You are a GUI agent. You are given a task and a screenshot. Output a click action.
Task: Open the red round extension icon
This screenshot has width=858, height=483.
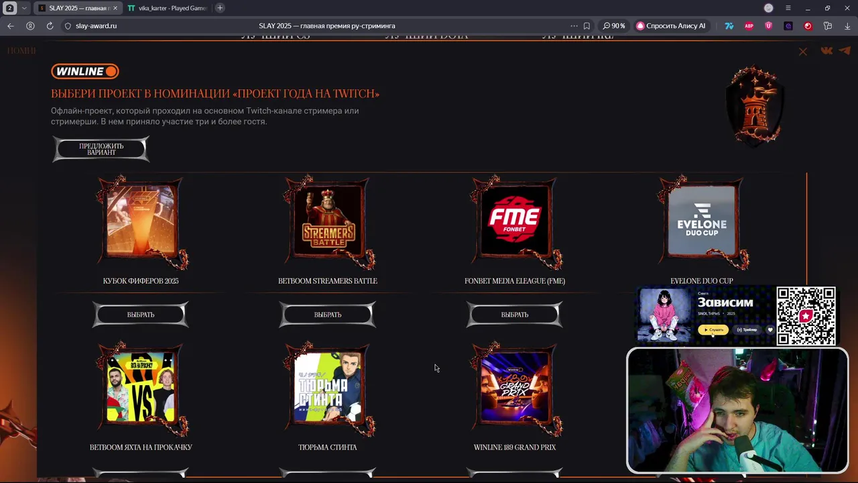[x=808, y=25]
